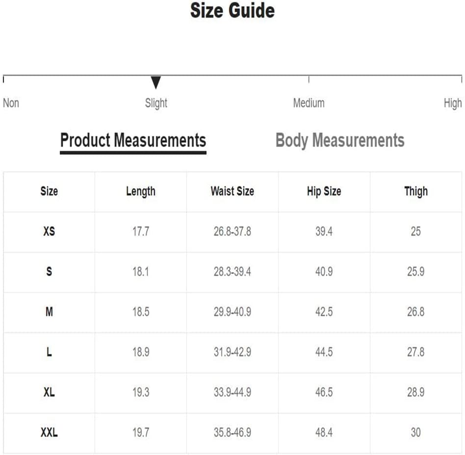Switch to the Body Measurements tab
This screenshot has height=455, width=465.
[340, 141]
